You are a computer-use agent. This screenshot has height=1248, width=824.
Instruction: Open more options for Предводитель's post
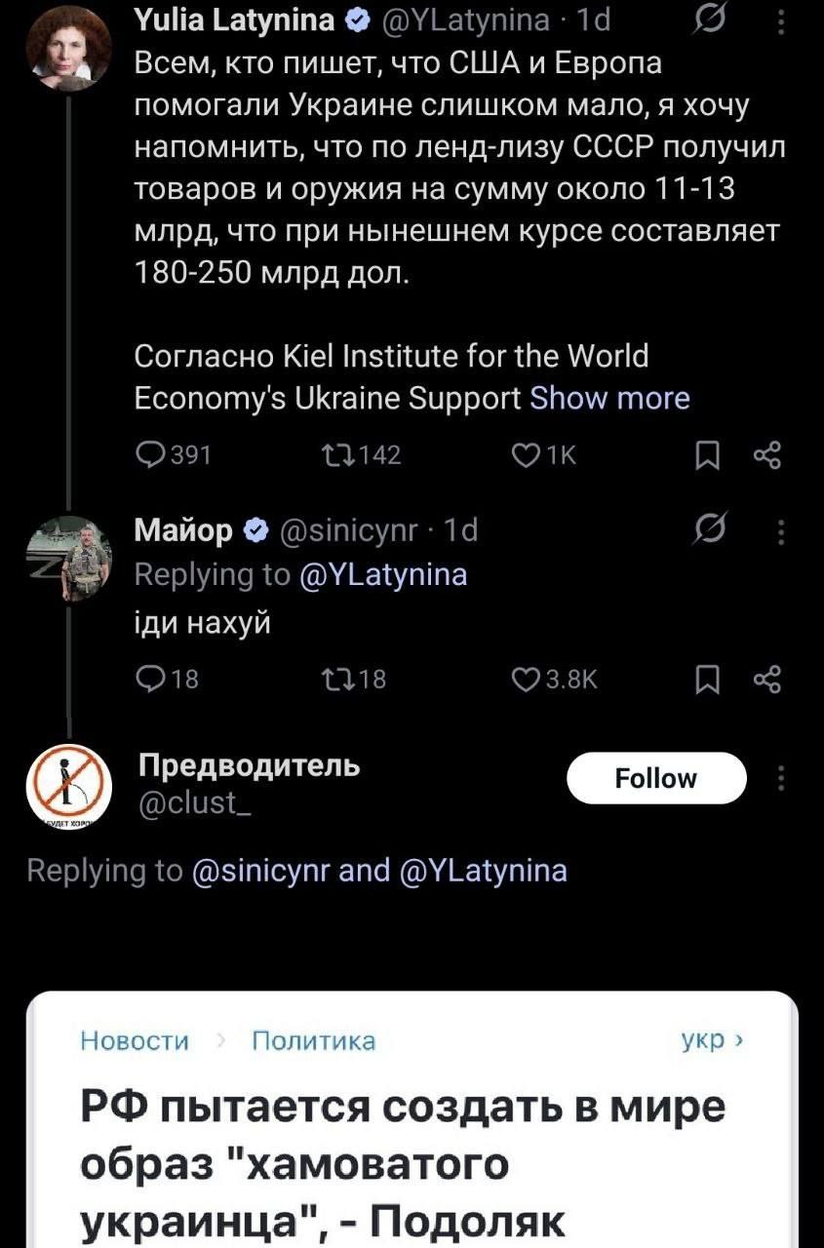point(779,778)
